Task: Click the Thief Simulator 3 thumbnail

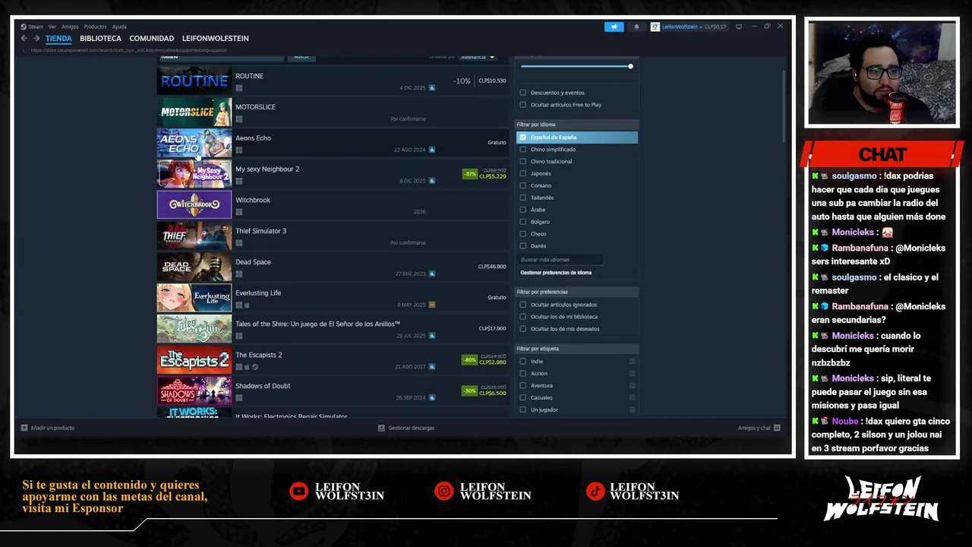Action: coord(194,236)
